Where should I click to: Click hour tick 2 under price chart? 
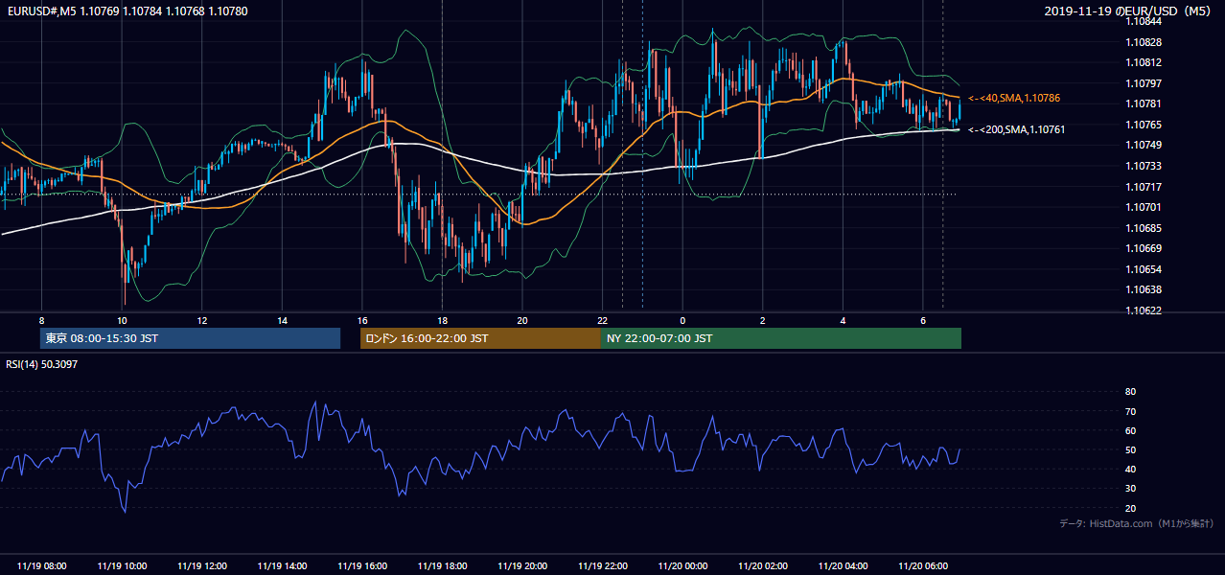(x=762, y=320)
